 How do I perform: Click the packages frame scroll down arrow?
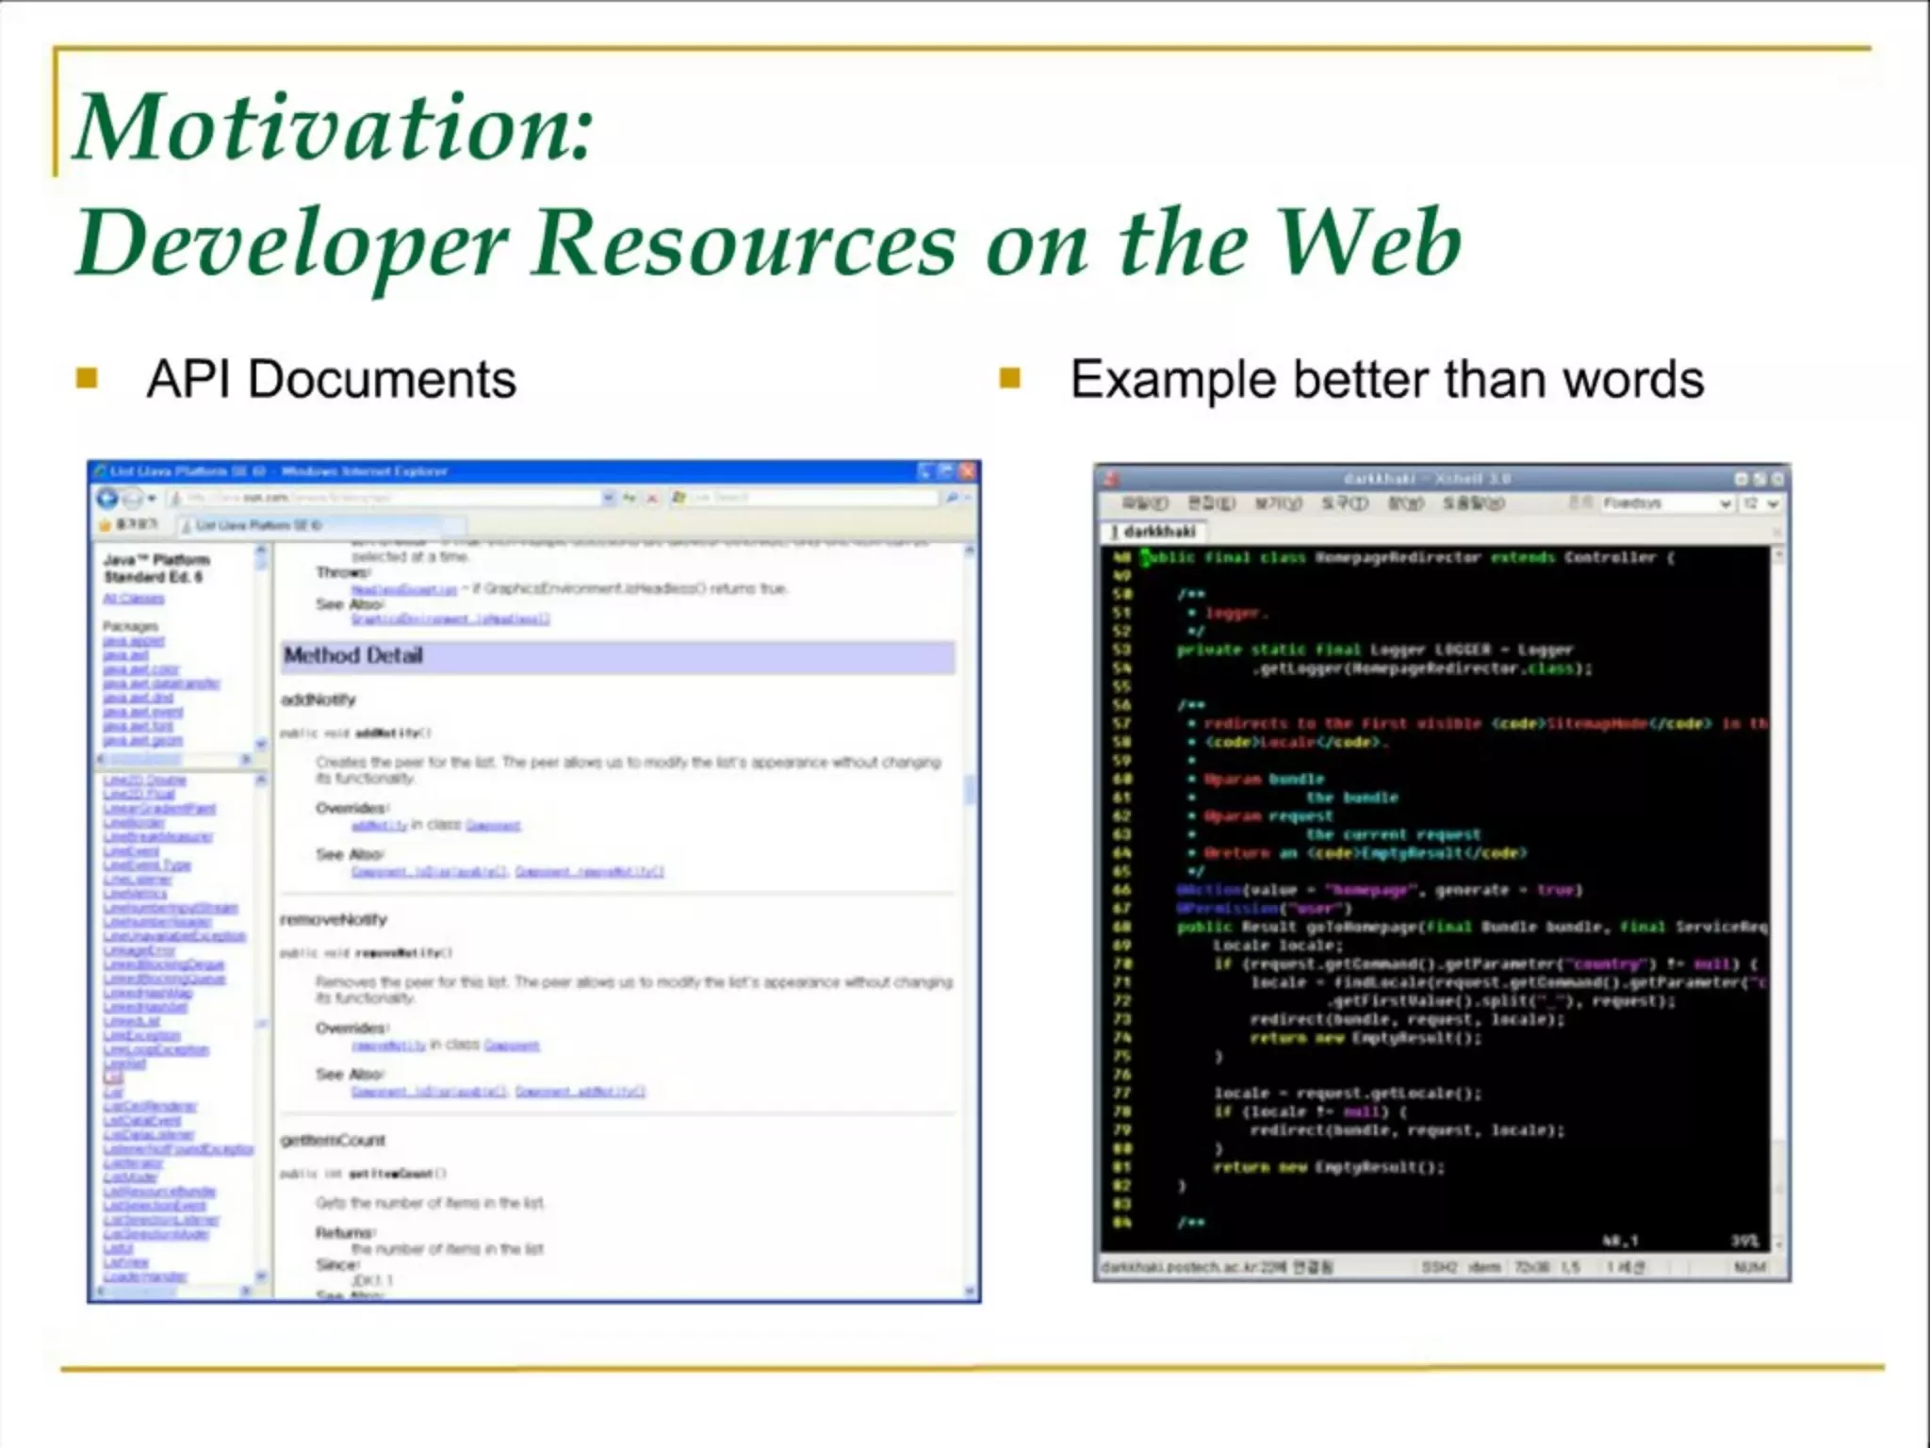[x=261, y=745]
